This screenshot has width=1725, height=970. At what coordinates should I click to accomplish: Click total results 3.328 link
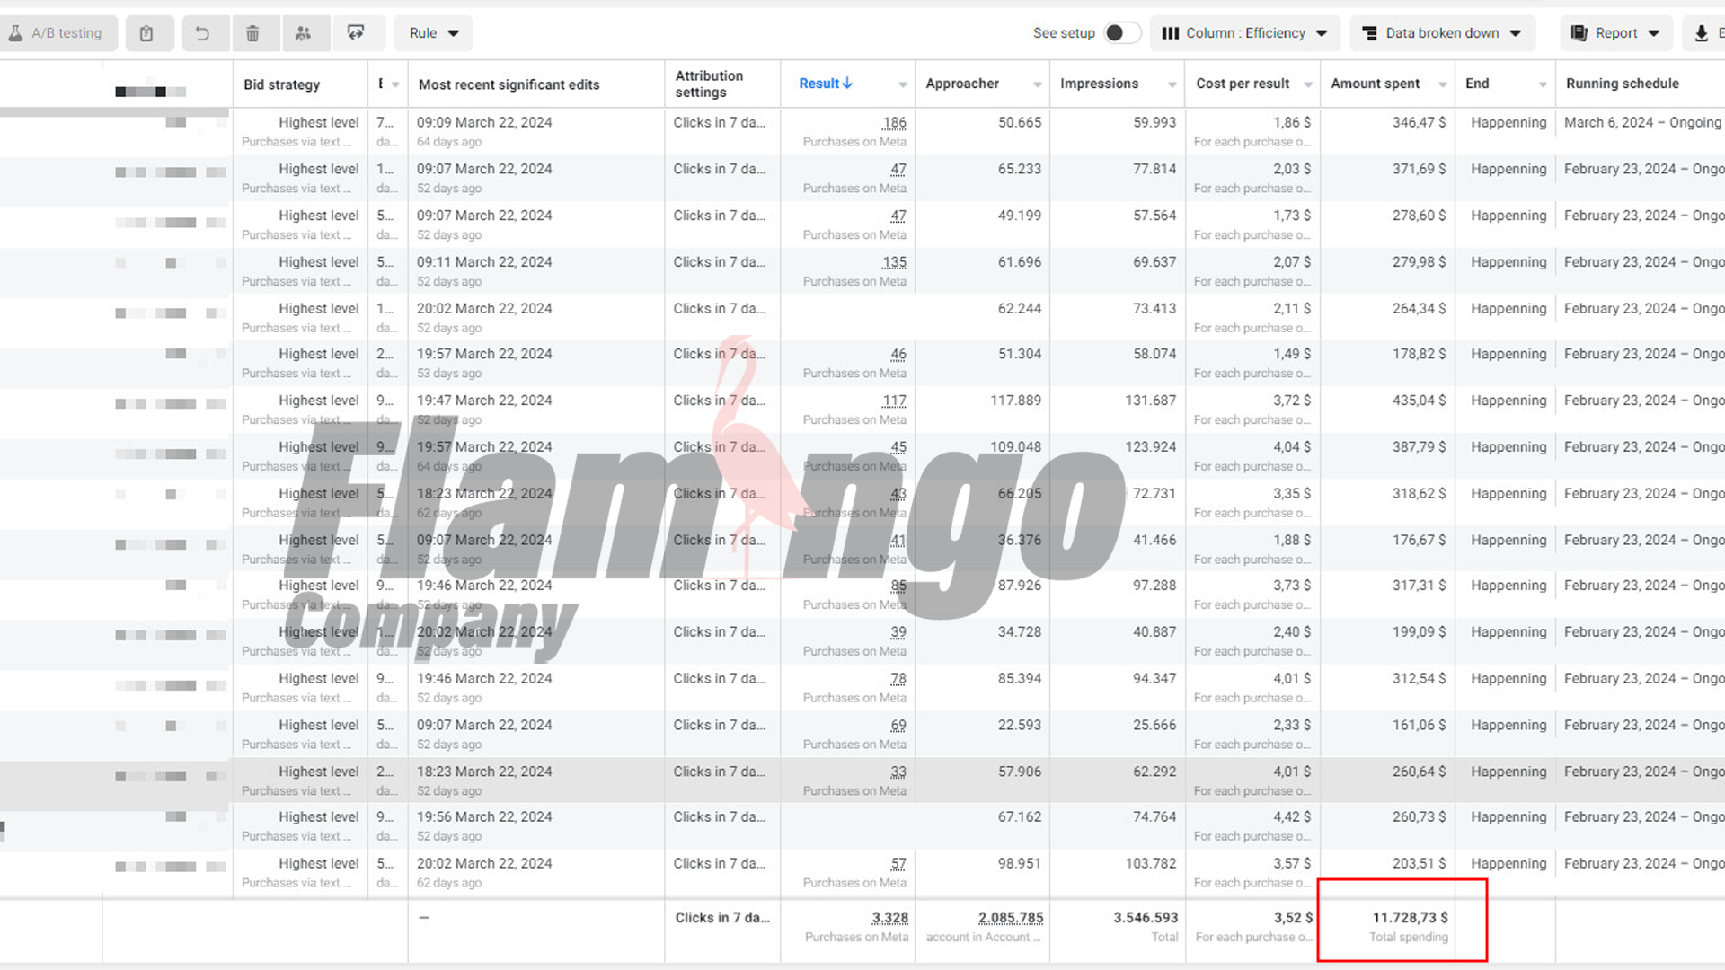click(889, 918)
